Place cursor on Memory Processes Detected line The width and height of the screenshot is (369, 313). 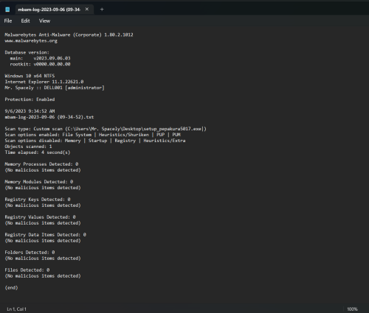[x=41, y=164]
